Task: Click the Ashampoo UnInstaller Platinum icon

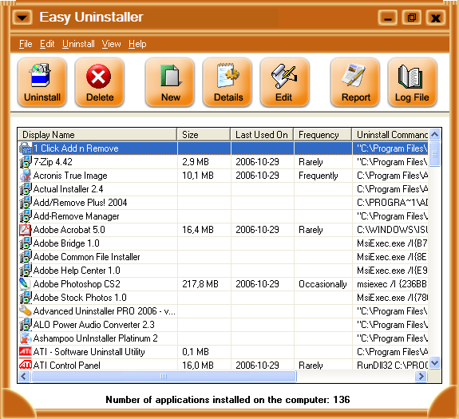Action: (x=26, y=338)
